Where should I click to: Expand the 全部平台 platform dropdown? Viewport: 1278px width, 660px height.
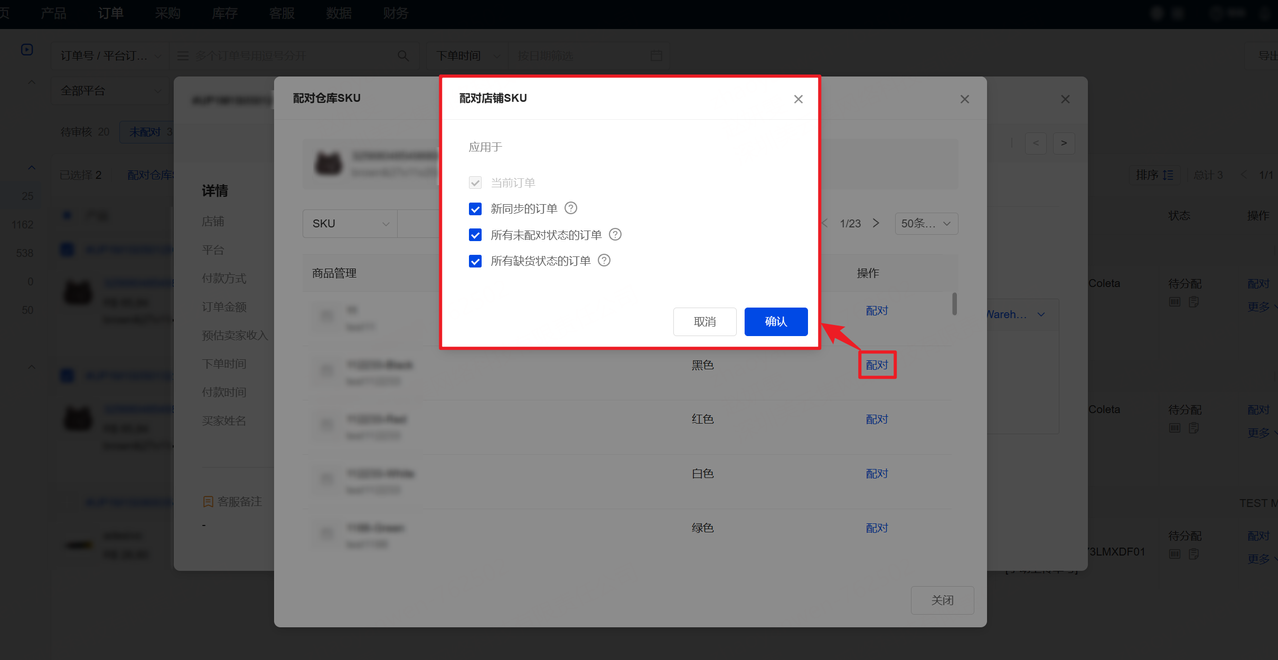click(x=110, y=91)
